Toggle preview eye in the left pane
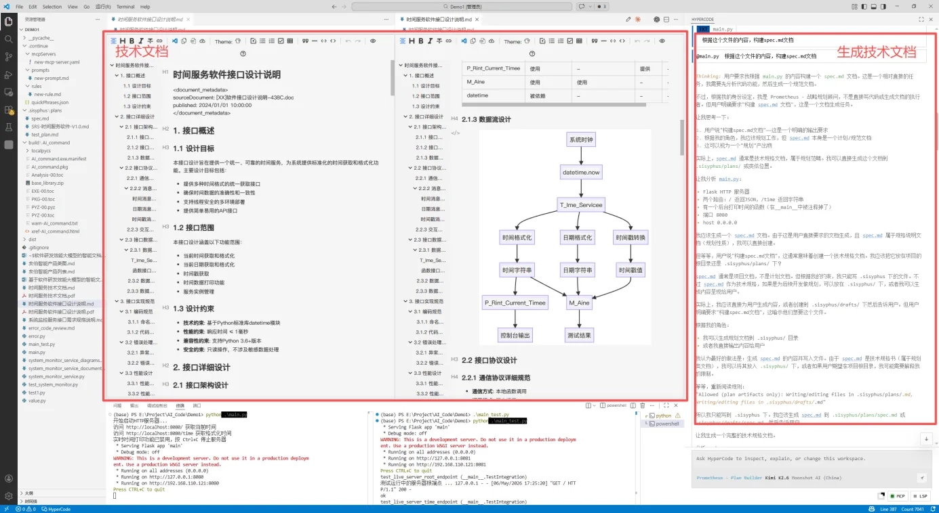Screen dimensions: 939x513 [373, 41]
